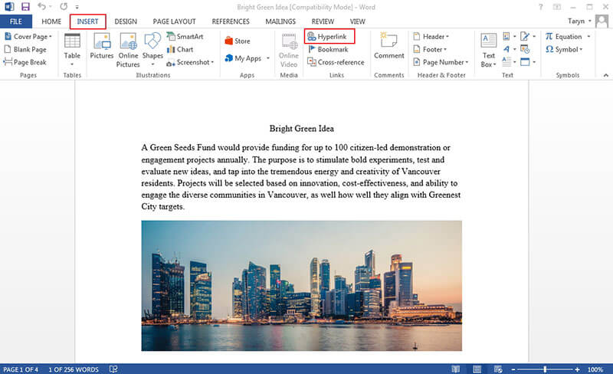Collapse the ribbon with the chevron
The width and height of the screenshot is (613, 374).
click(x=605, y=75)
